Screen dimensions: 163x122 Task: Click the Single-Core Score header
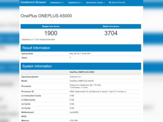click(x=51, y=26)
